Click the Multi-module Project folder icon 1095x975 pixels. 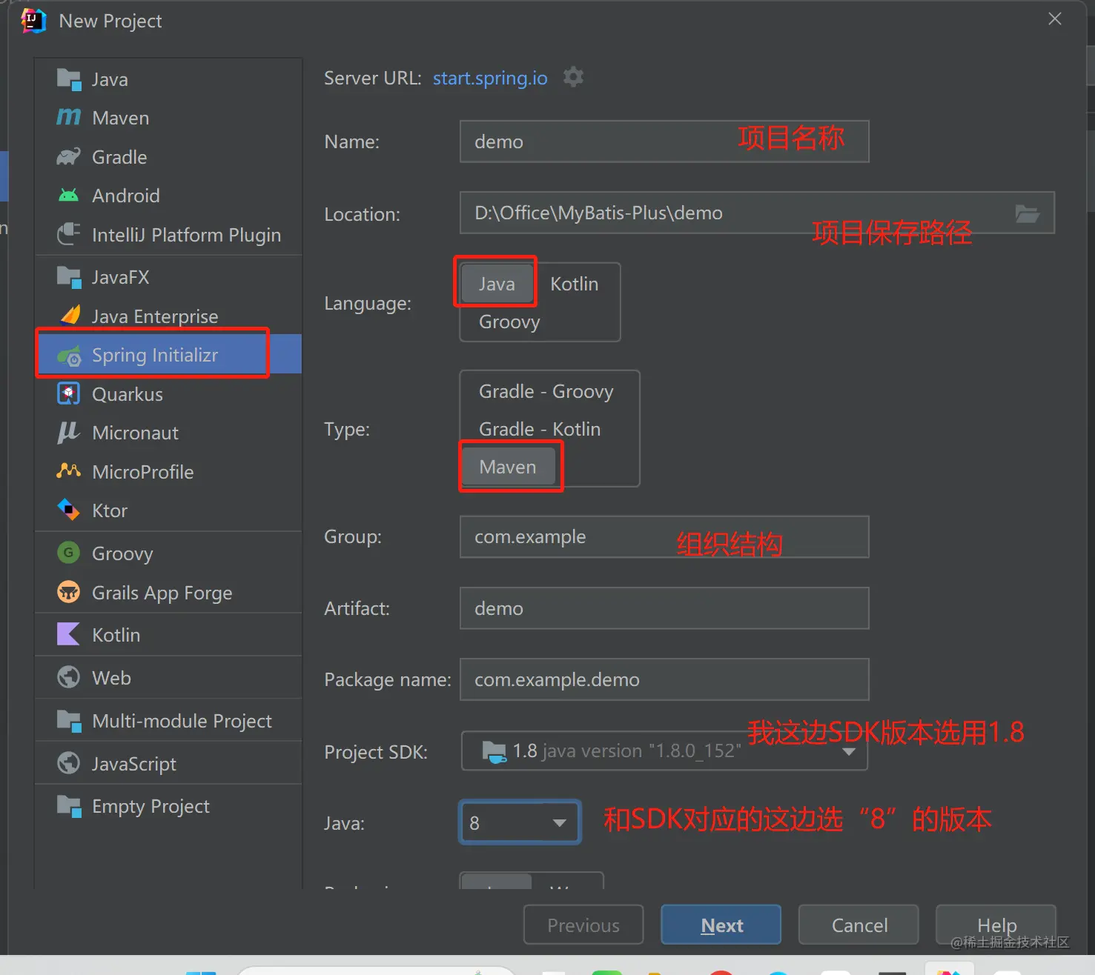click(x=69, y=720)
